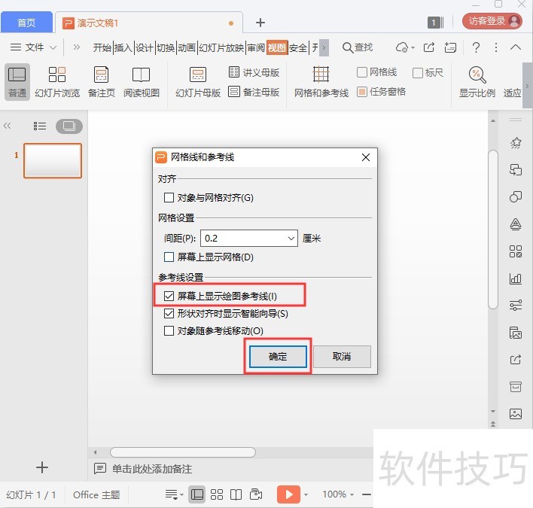Collapse the ribbon with the up caret
Image resolution: width=533 pixels, height=508 pixels.
coord(516,47)
